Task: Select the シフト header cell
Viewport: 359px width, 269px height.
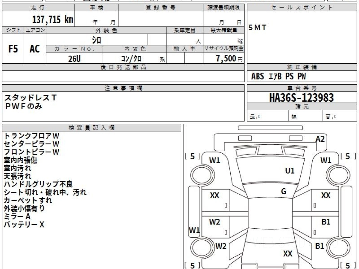Action: (x=13, y=30)
